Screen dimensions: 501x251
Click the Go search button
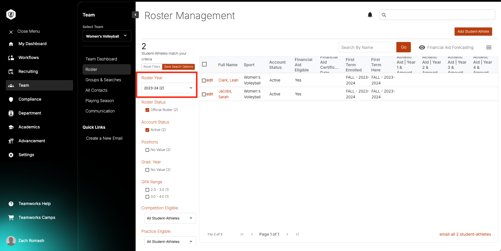[404, 47]
